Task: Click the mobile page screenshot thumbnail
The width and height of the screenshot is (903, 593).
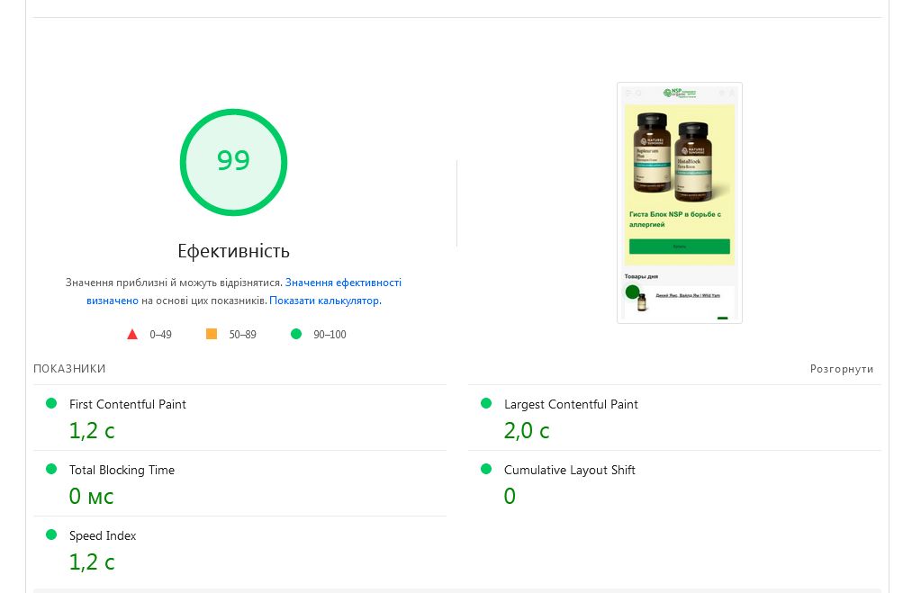Action: (680, 202)
